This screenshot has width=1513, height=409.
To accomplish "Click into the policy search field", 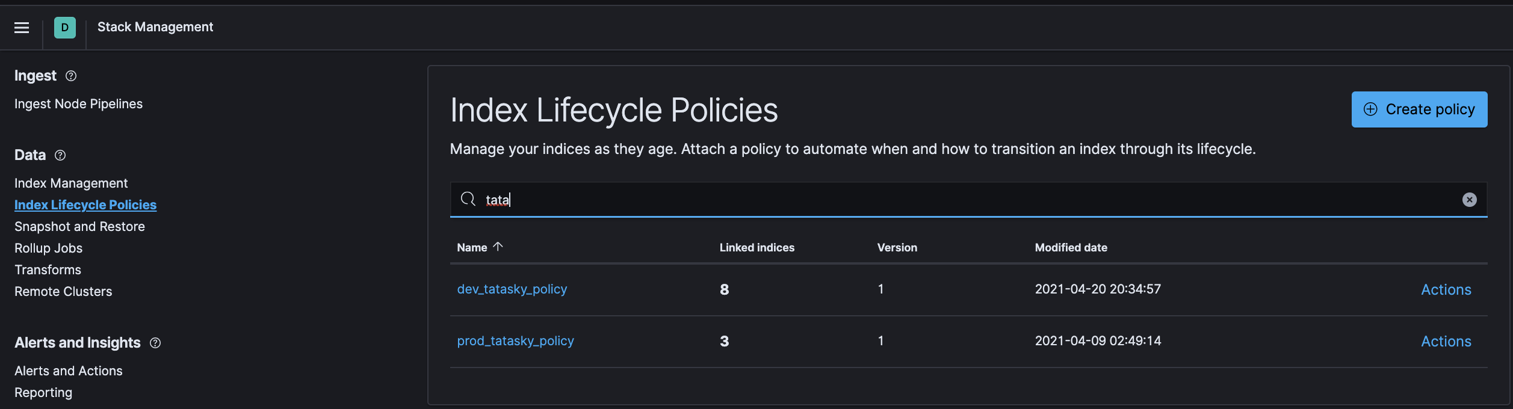I will [x=963, y=200].
